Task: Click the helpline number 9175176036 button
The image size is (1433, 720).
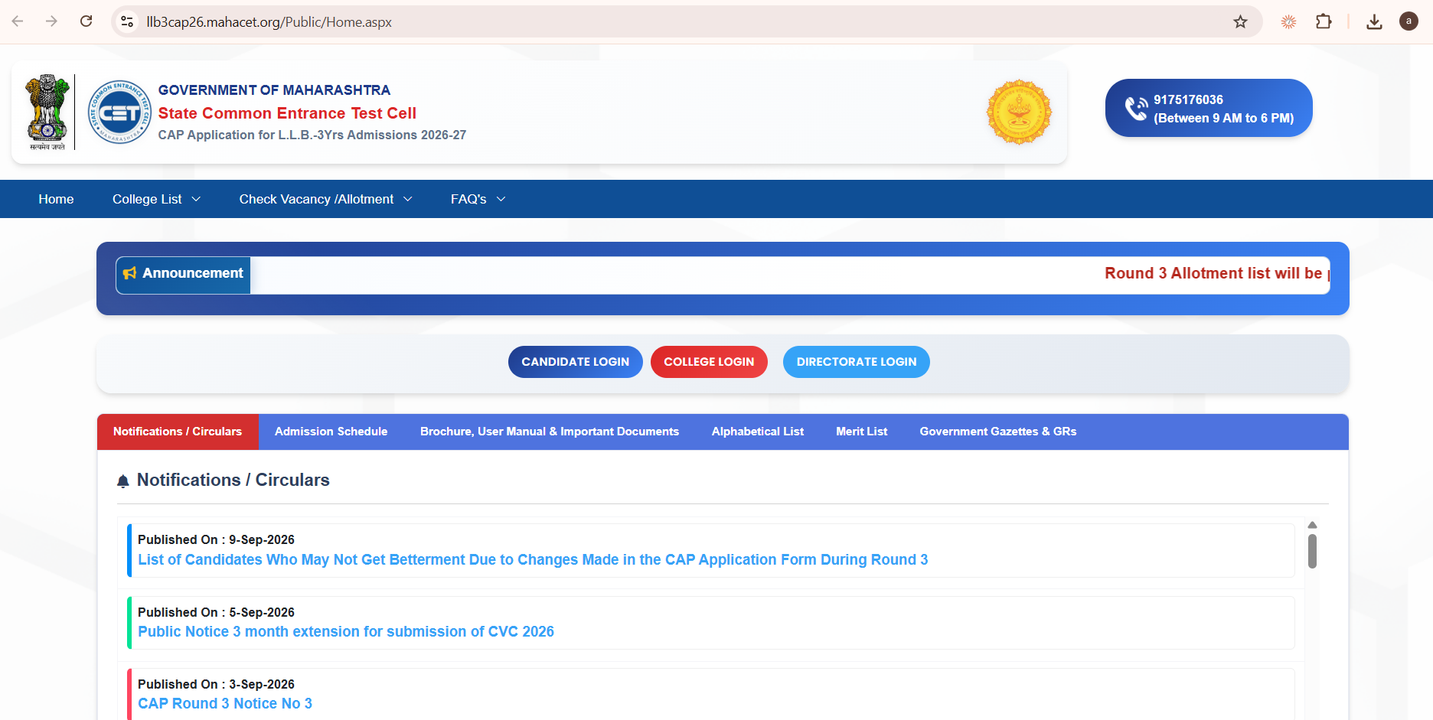Action: [1209, 108]
